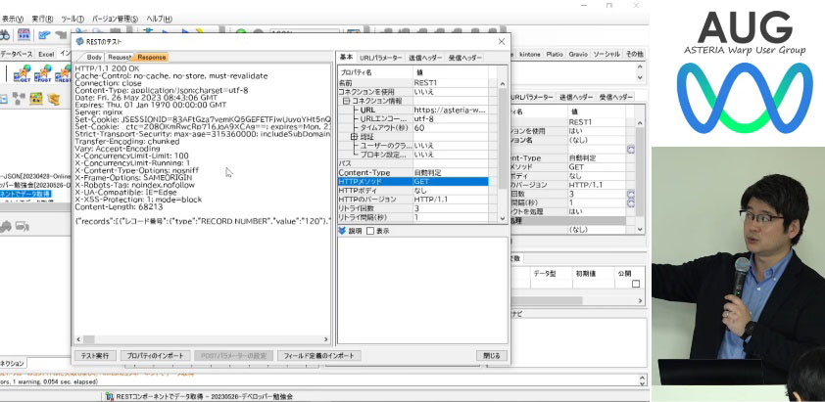Select the Gravio palette tab
This screenshot has width=825, height=402.
pyautogui.click(x=578, y=54)
